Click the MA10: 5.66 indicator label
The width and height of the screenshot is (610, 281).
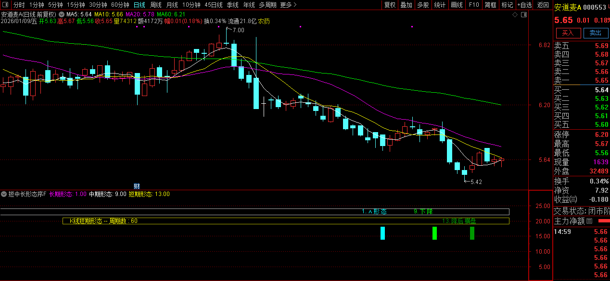click(109, 15)
